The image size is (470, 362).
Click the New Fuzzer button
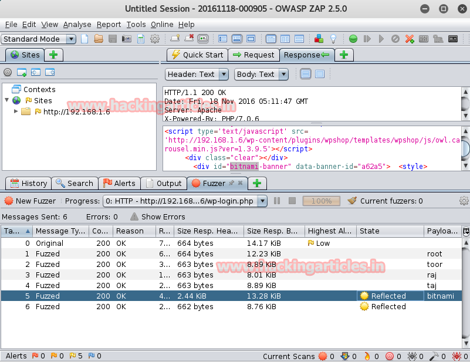30,201
